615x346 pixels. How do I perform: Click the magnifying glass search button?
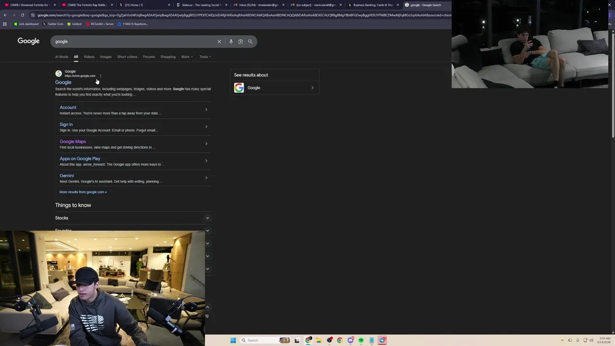click(250, 41)
